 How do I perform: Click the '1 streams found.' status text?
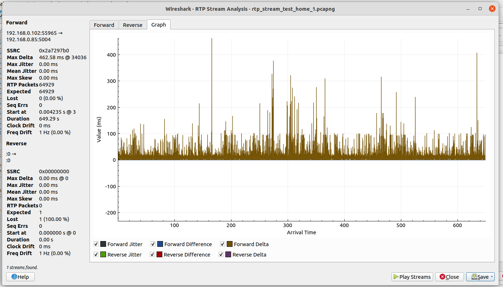point(22,267)
